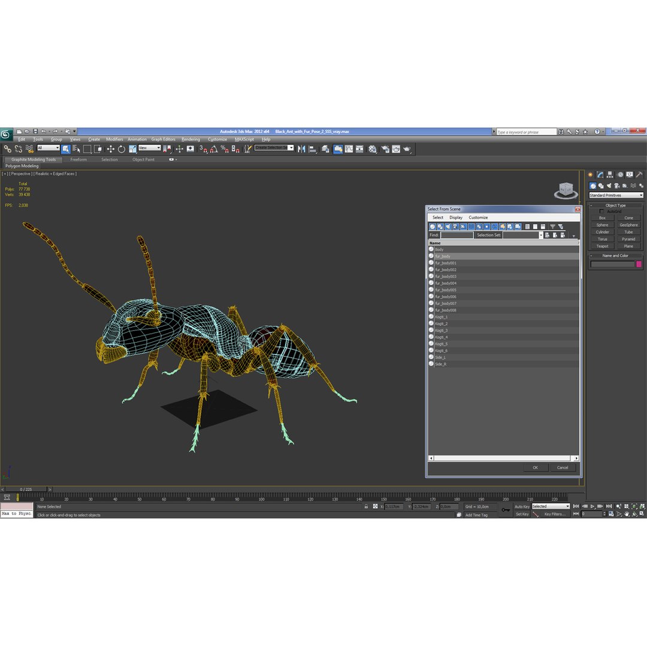Image resolution: width=647 pixels, height=647 pixels.
Task: Choose the Rectangular Selection Region tool
Action: (87, 149)
